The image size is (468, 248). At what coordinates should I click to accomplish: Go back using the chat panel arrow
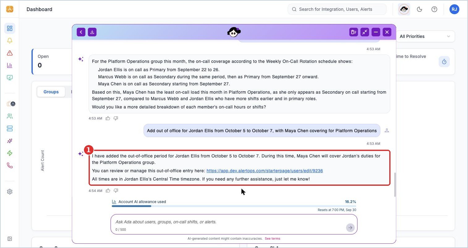tap(81, 32)
